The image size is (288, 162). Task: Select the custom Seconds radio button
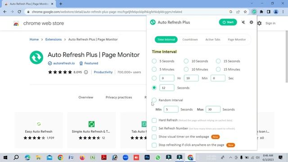[154, 88]
